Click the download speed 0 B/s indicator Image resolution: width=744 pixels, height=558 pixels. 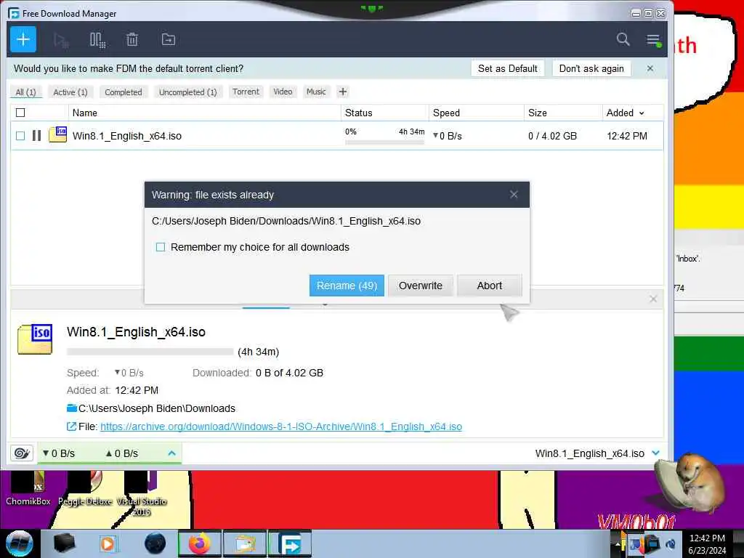click(59, 453)
